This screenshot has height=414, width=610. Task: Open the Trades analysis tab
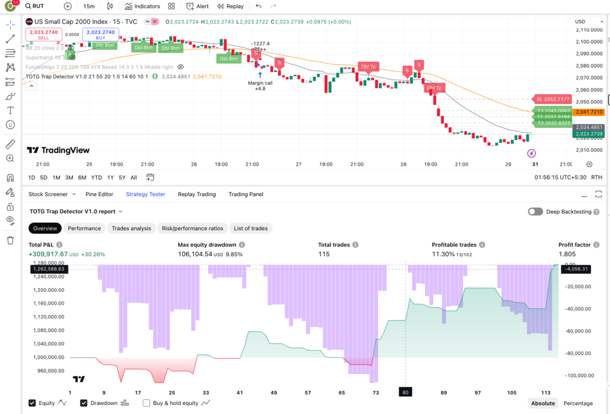132,228
